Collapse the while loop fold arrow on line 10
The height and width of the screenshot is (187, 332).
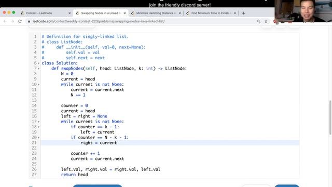point(38,85)
